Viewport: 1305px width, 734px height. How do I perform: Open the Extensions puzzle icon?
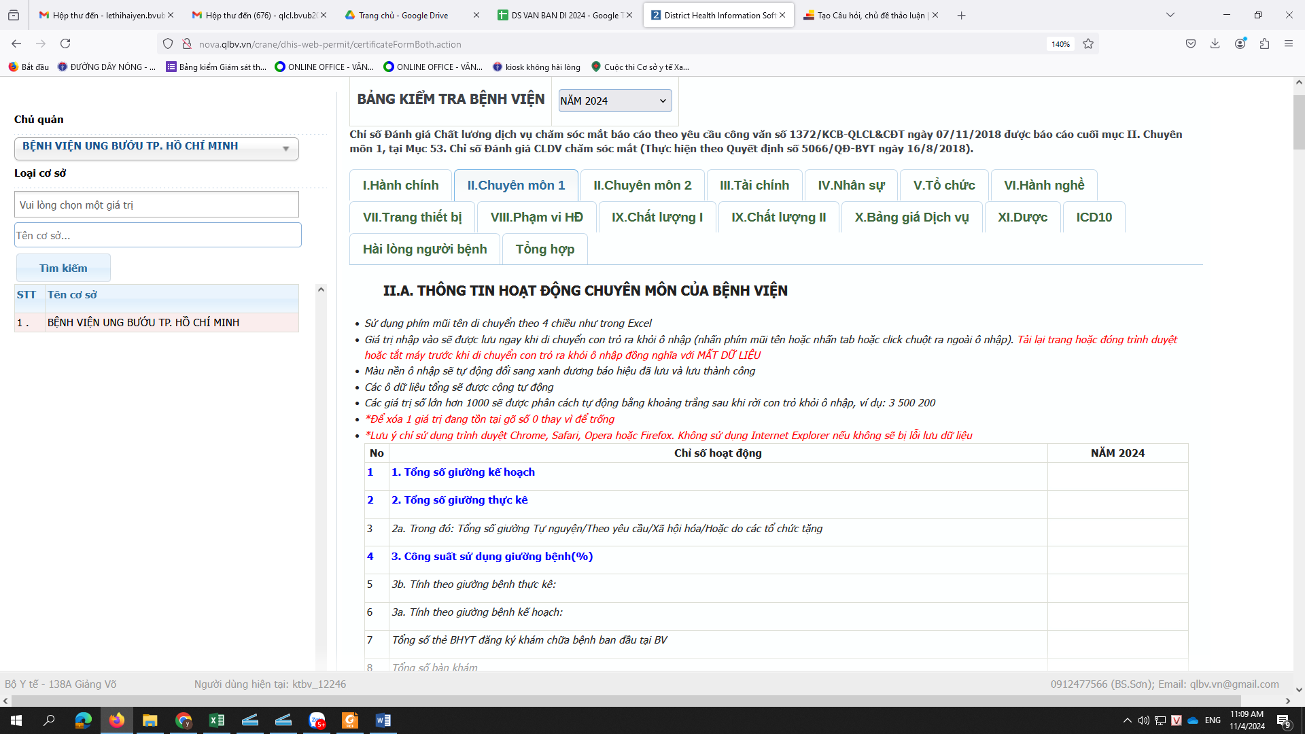(1264, 43)
